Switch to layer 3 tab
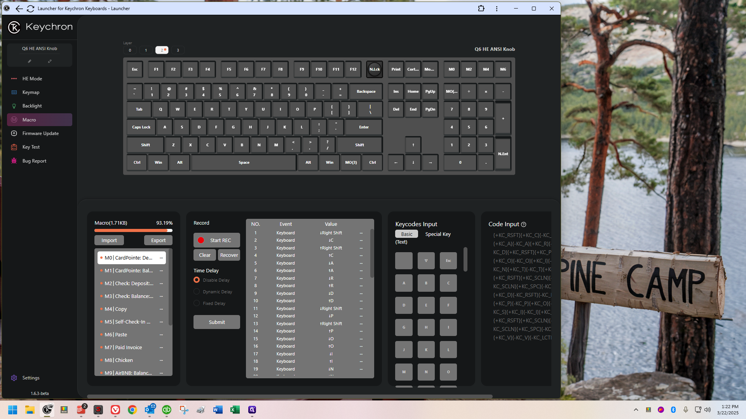 tap(178, 50)
